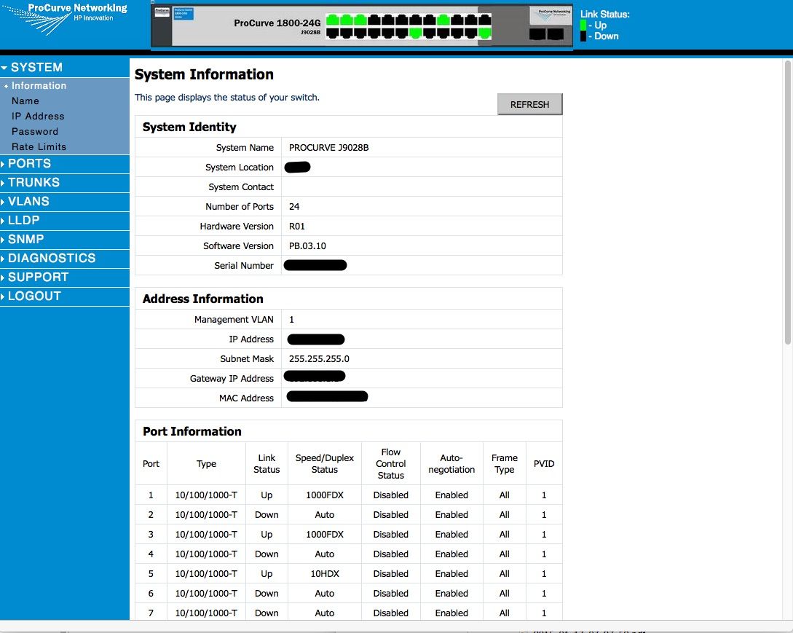Click the black port 23 indicator in top row

485,20
